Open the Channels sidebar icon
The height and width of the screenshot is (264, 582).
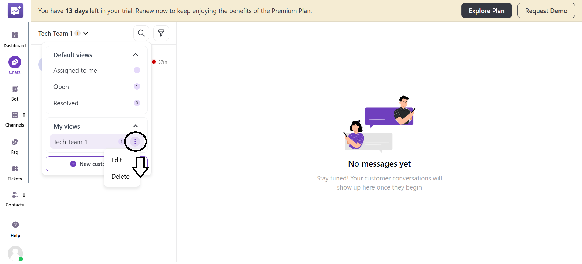click(x=15, y=115)
